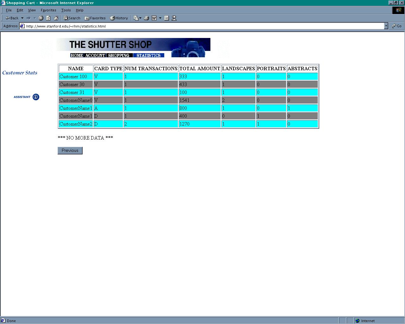The width and height of the screenshot is (405, 324).
Task: Click the Refresh page icon
Action: [48, 18]
